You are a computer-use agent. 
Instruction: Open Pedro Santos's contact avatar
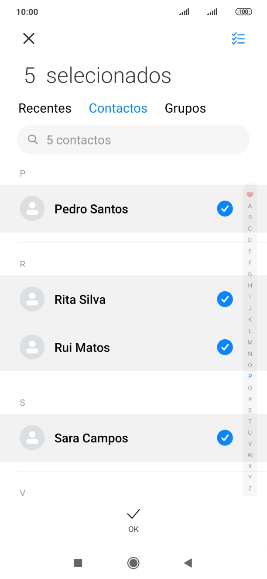click(x=32, y=209)
